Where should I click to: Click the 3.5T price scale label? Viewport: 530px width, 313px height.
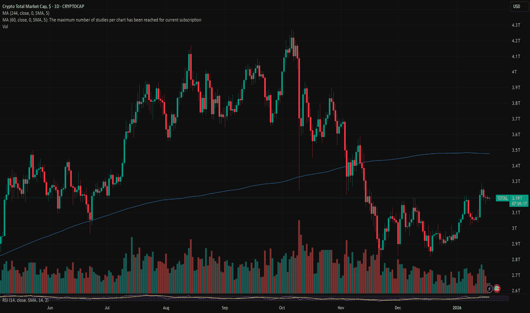[516, 150]
